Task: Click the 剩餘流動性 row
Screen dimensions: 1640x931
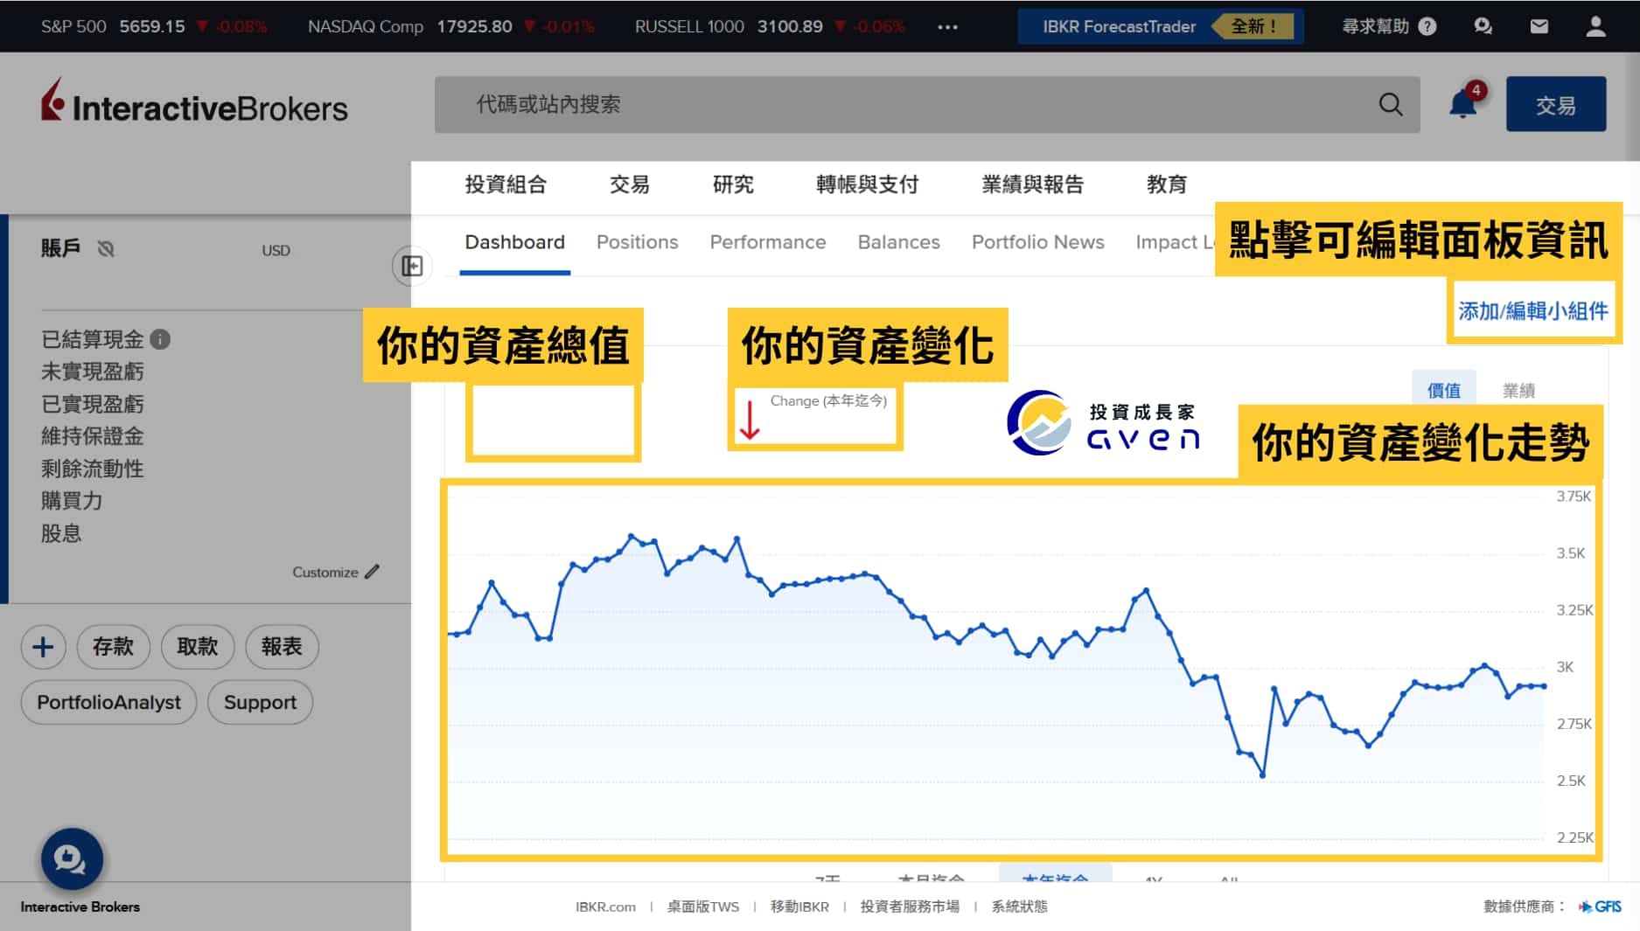Action: click(93, 469)
